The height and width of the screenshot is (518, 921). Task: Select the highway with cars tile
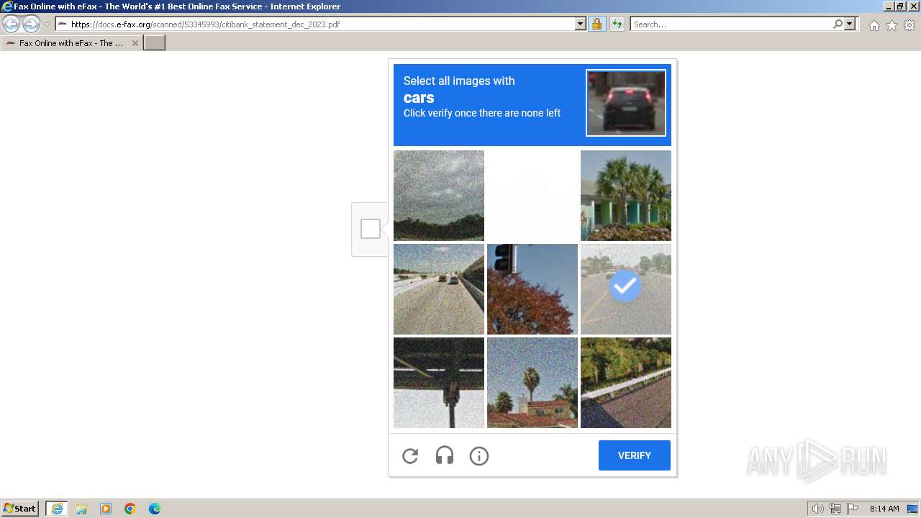point(439,289)
